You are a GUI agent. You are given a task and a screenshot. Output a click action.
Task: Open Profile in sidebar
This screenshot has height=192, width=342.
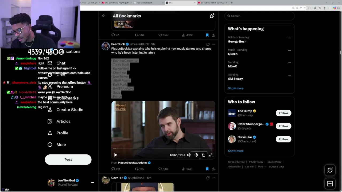pyautogui.click(x=58, y=133)
